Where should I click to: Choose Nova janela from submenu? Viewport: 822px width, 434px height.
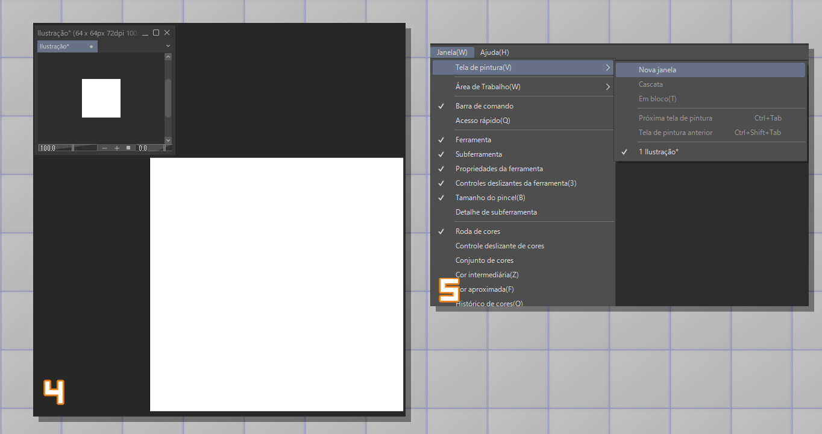657,70
